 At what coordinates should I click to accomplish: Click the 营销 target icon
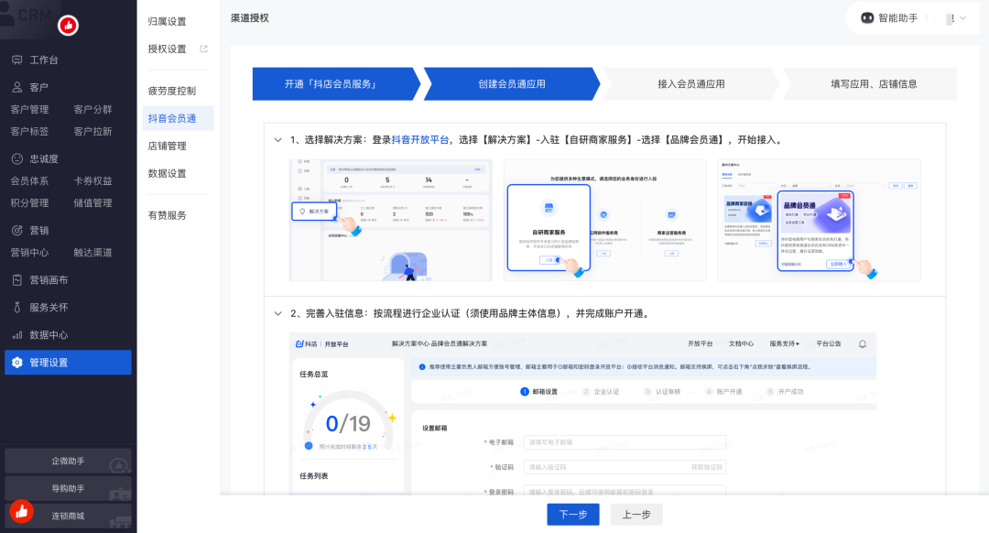[x=17, y=230]
